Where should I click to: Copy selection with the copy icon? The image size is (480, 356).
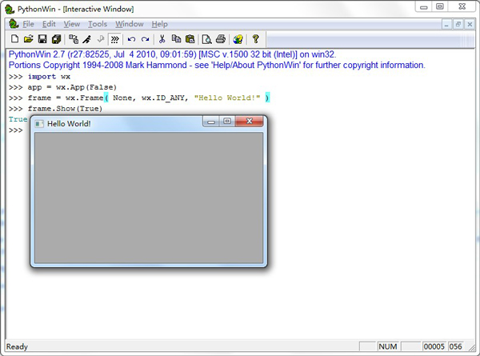[176, 39]
